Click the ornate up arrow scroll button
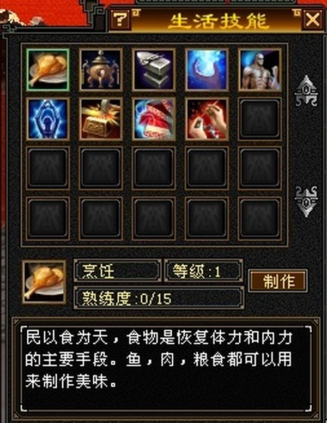 click(x=306, y=91)
